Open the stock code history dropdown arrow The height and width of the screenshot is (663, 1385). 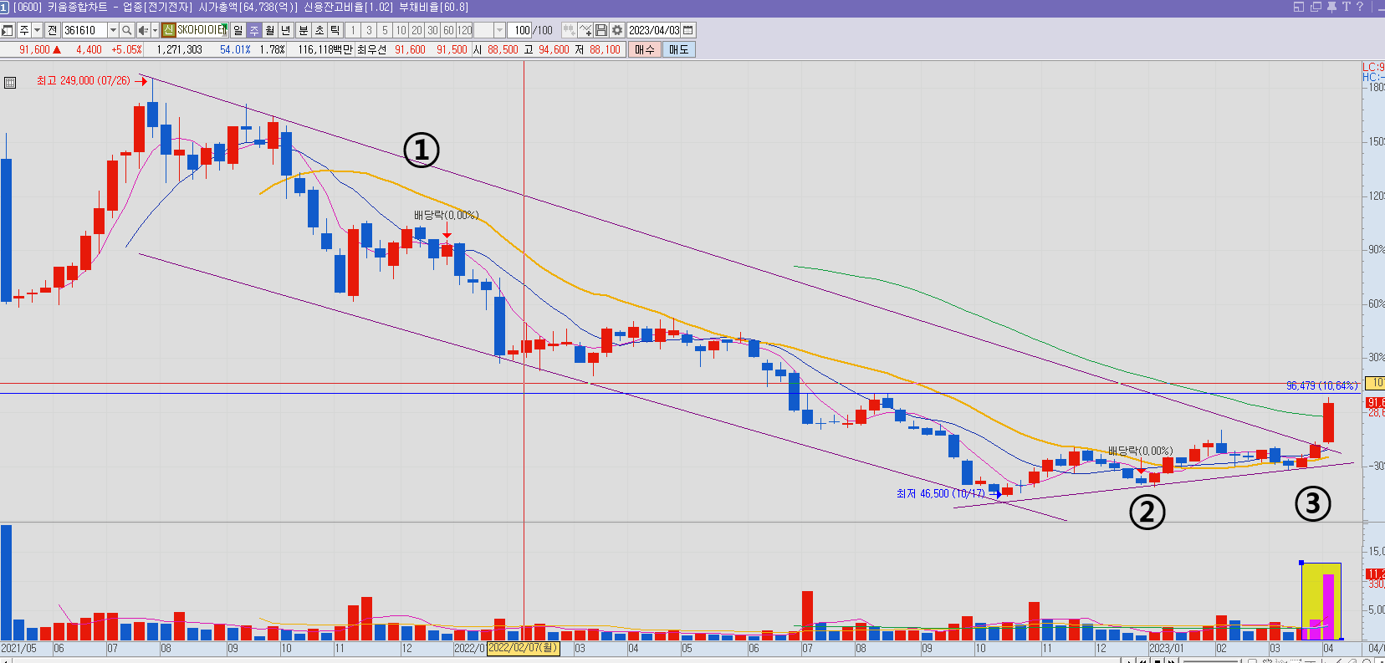(113, 30)
